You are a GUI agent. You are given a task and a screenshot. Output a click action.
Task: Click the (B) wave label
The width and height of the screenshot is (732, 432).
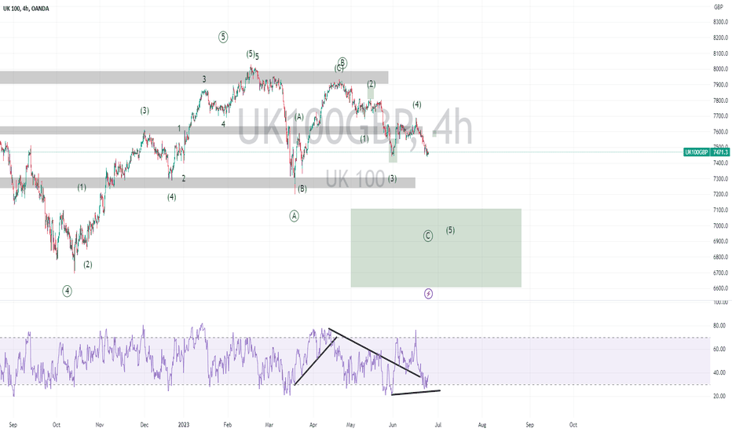(302, 189)
